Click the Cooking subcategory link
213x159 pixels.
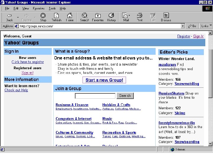click(x=70, y=136)
